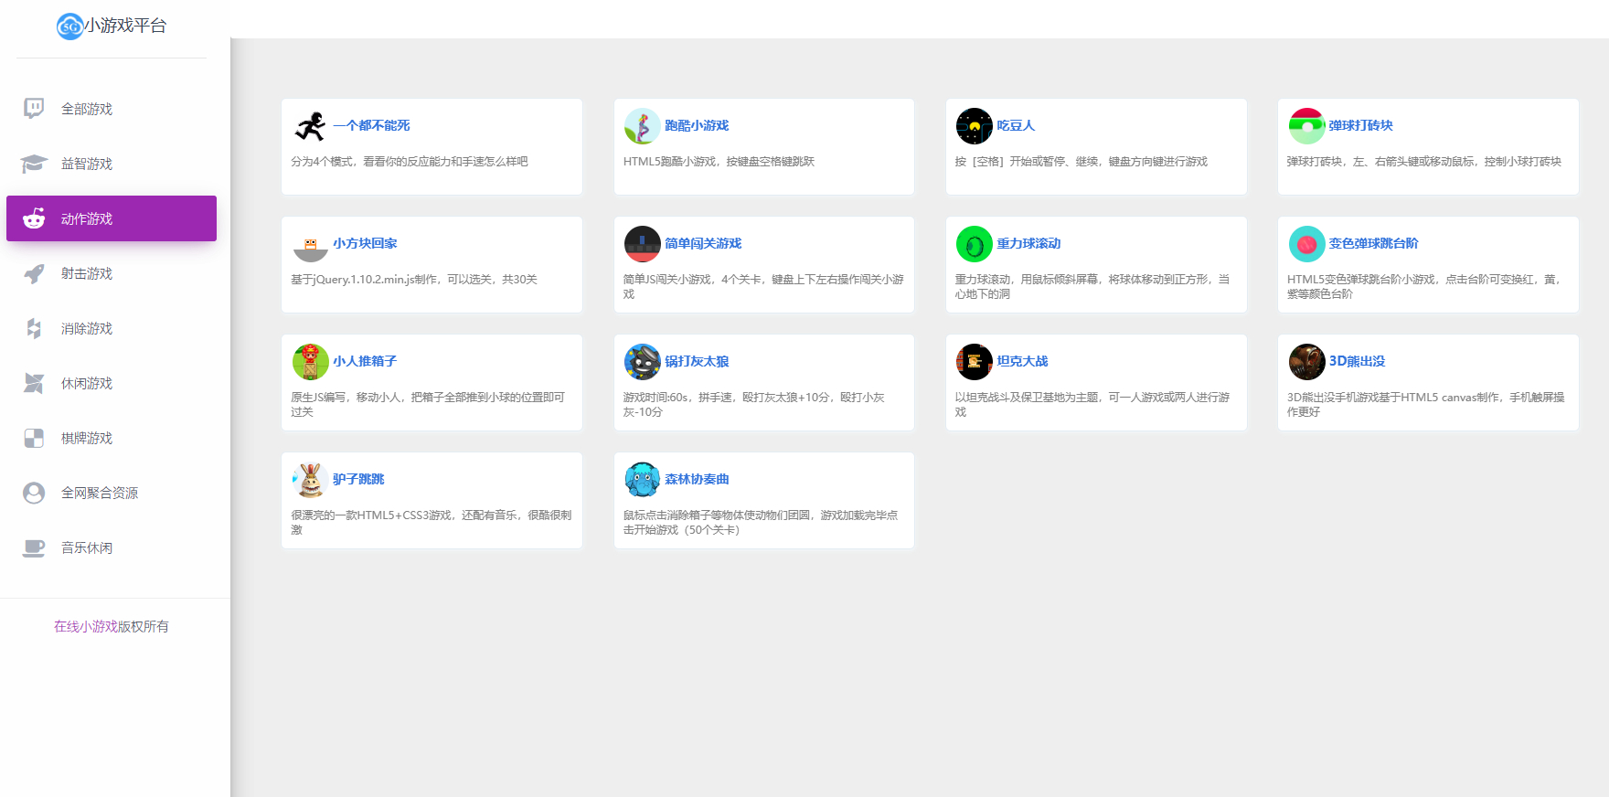The image size is (1609, 797).
Task: Click the 音乐休闲 coffee cup icon
Action: point(34,547)
